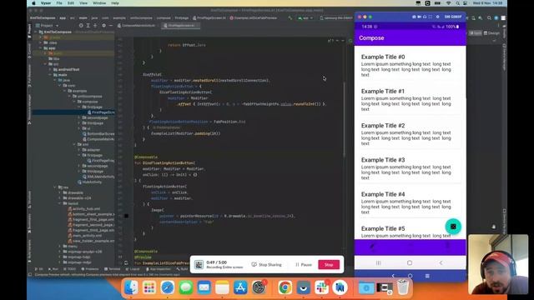This screenshot has width=534, height=300.
Task: Open Vysor settings gear icon
Action: (x=437, y=17)
